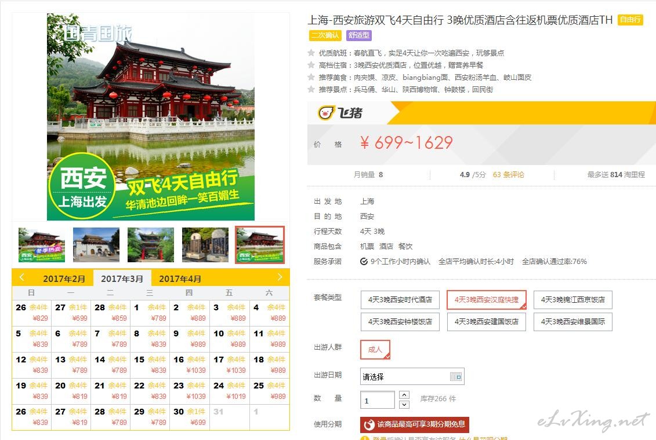This screenshot has height=440, width=656.
Task: Click checkmark icon beside 9个工作小时内确认
Action: coord(364,261)
